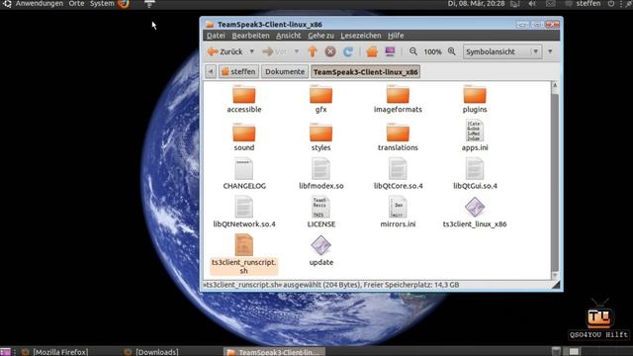The width and height of the screenshot is (633, 356).
Task: Switch to TeamSpeak3-Client taskbar window
Action: 274,352
